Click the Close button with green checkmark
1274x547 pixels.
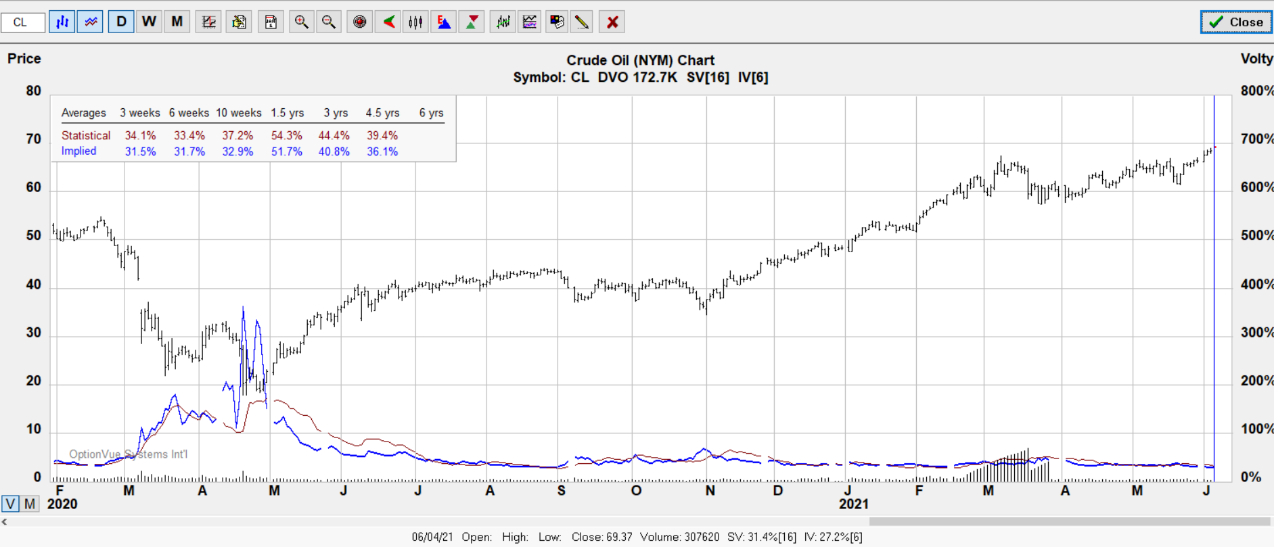pos(1236,22)
